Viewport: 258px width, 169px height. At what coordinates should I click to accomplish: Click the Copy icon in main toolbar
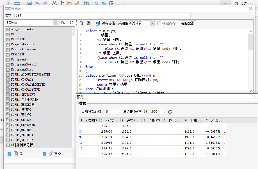(x=62, y=3)
